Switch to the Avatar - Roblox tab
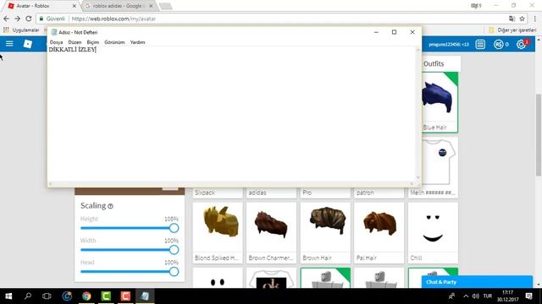This screenshot has height=304, width=542. 38,6
